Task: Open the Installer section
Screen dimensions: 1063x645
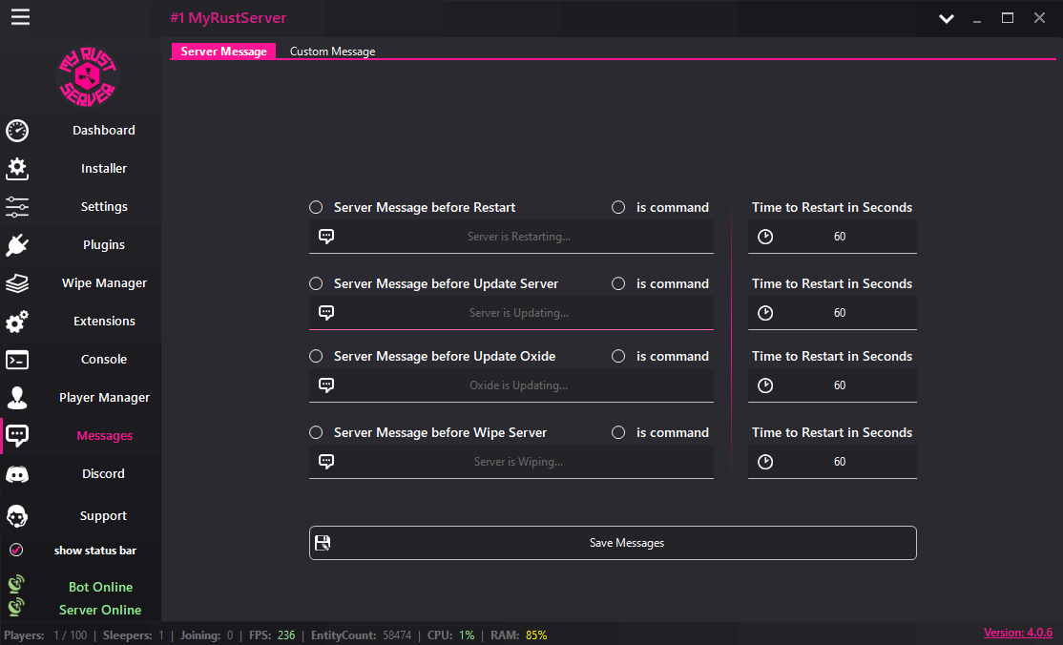Action: point(103,168)
